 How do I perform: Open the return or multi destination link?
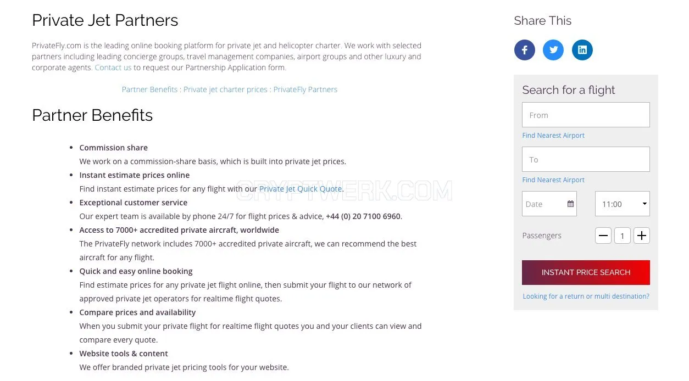586,296
